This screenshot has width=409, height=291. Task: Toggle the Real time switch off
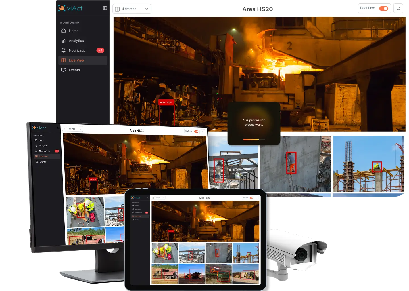pos(384,8)
